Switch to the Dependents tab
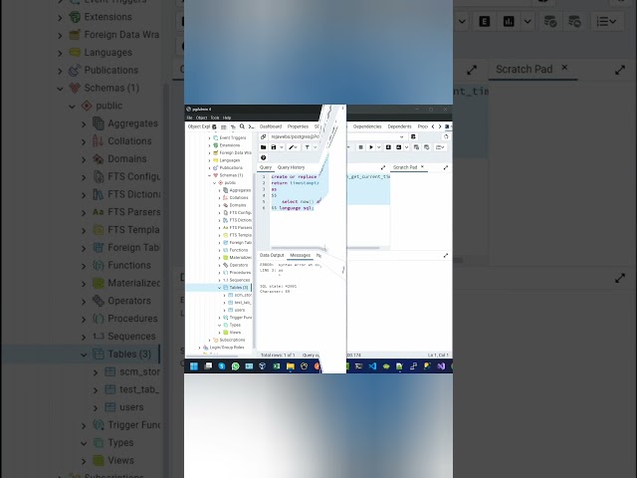This screenshot has width=637, height=478. pos(399,126)
